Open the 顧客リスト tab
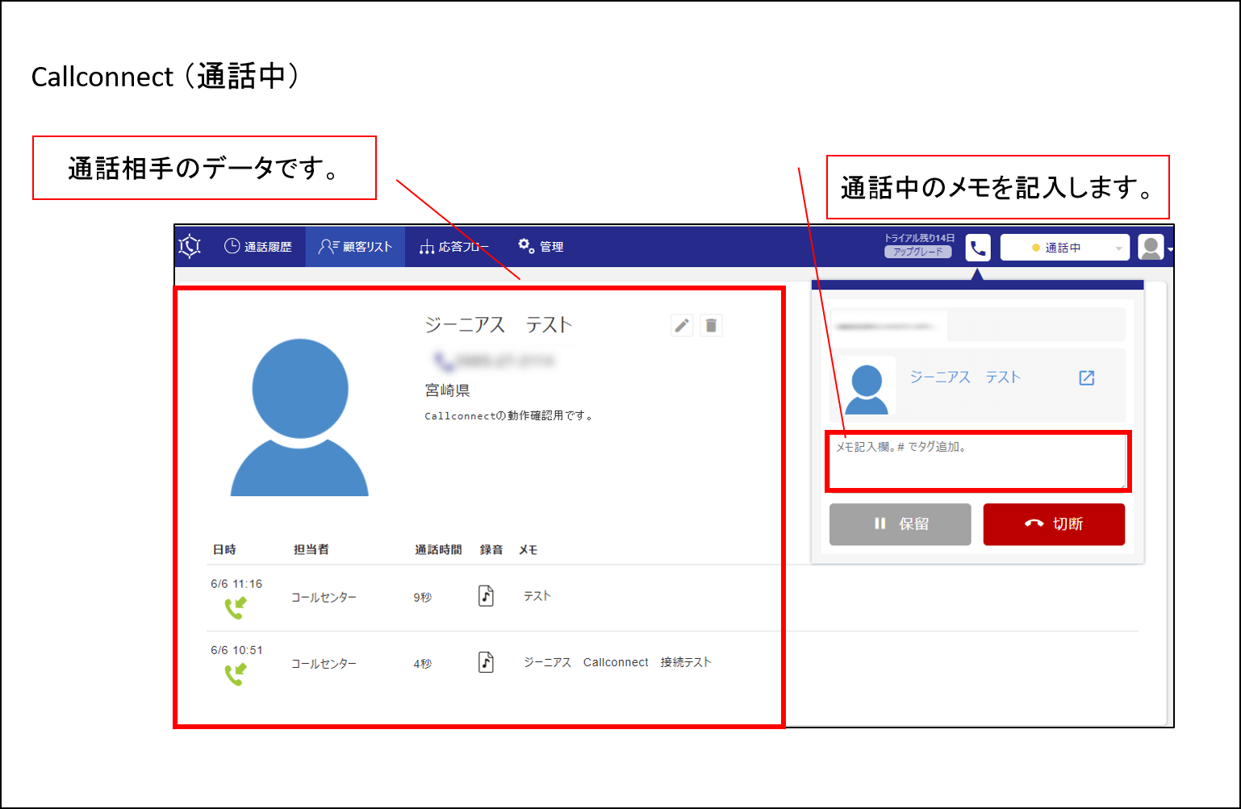Viewport: 1241px width, 809px height. [355, 247]
